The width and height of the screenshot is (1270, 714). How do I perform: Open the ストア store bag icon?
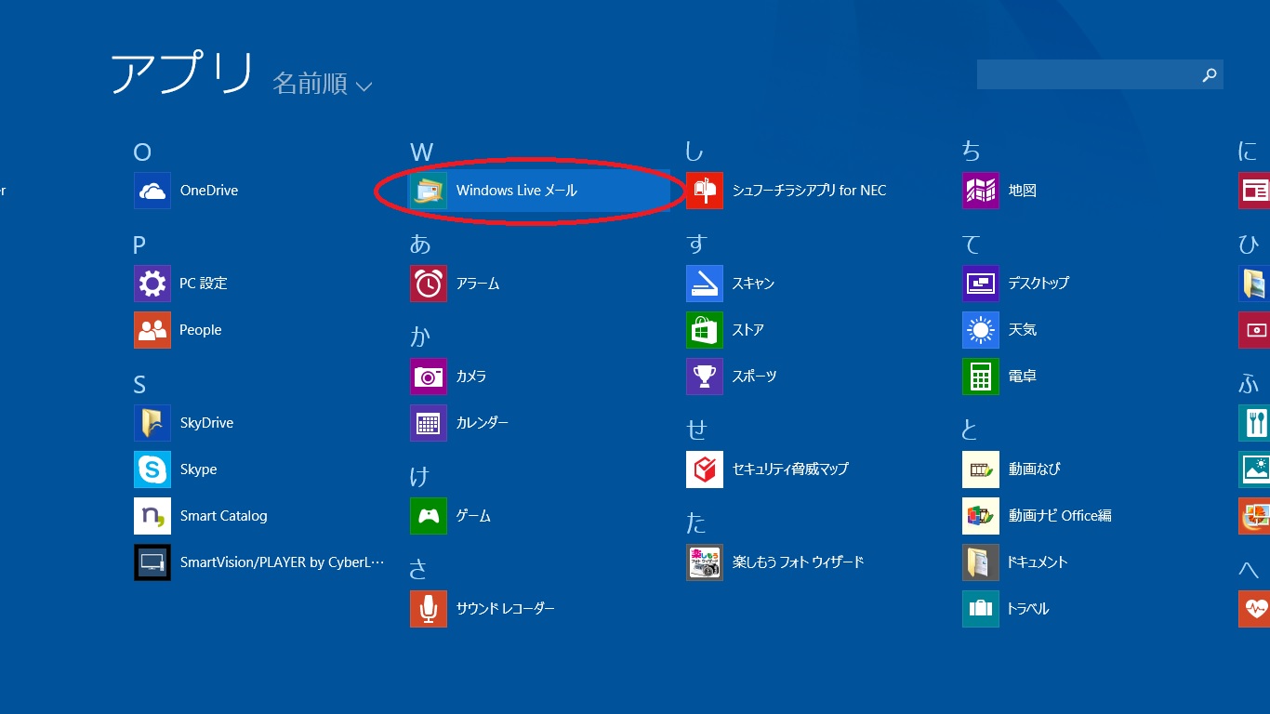pos(705,330)
